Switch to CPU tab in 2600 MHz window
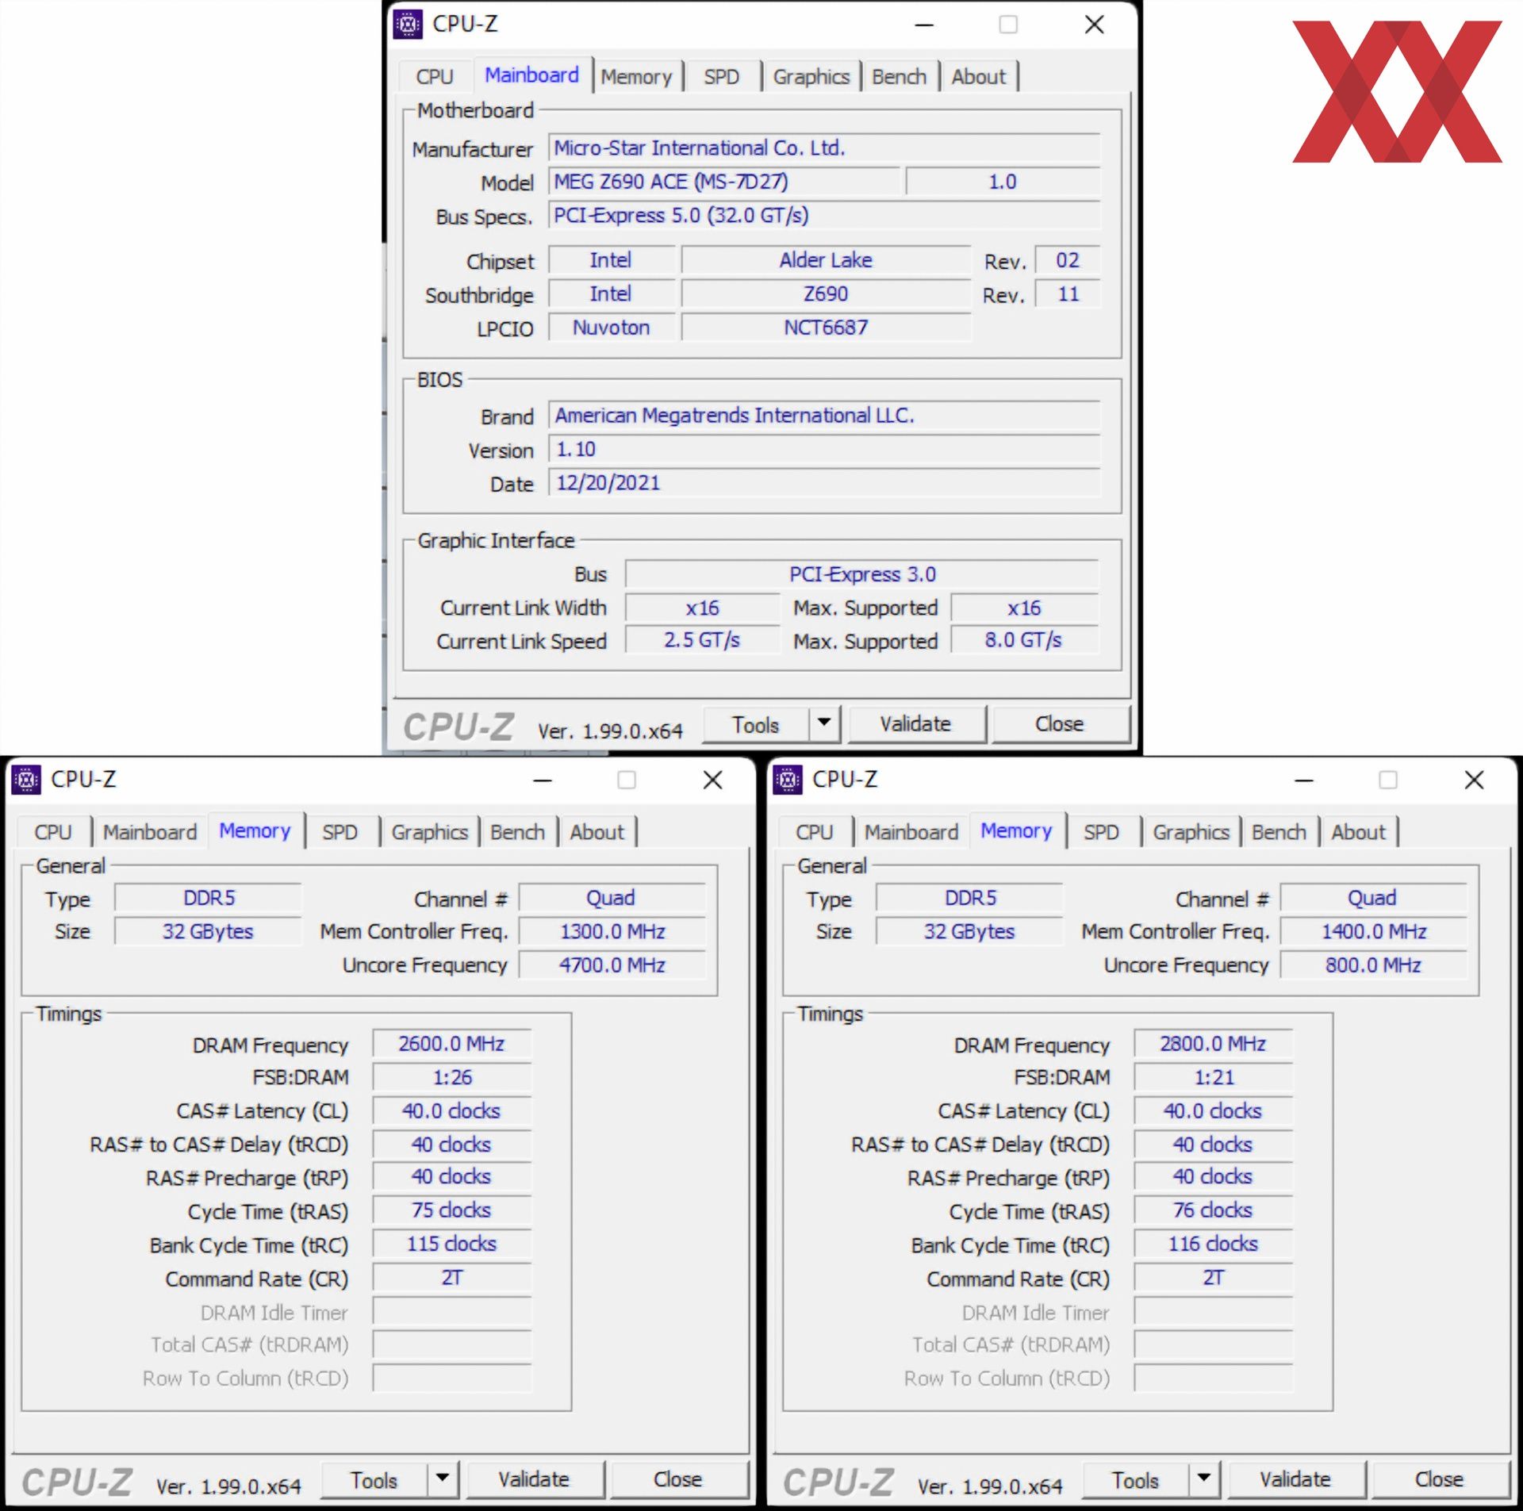The width and height of the screenshot is (1523, 1511). pos(53,832)
